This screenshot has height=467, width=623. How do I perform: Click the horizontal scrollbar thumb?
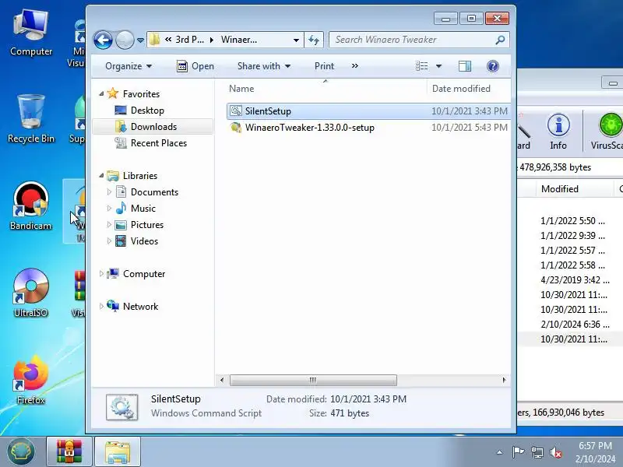(313, 380)
